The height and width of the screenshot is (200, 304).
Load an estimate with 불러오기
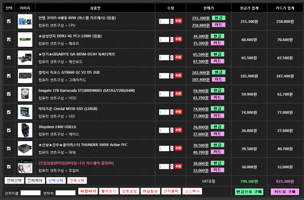[x=109, y=191]
